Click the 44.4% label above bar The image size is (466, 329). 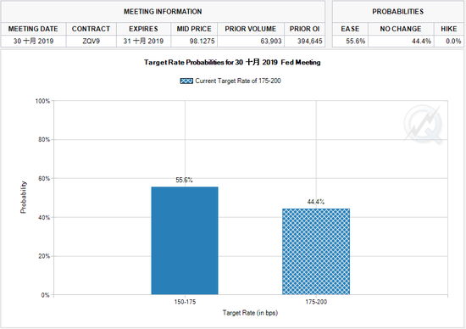click(316, 202)
